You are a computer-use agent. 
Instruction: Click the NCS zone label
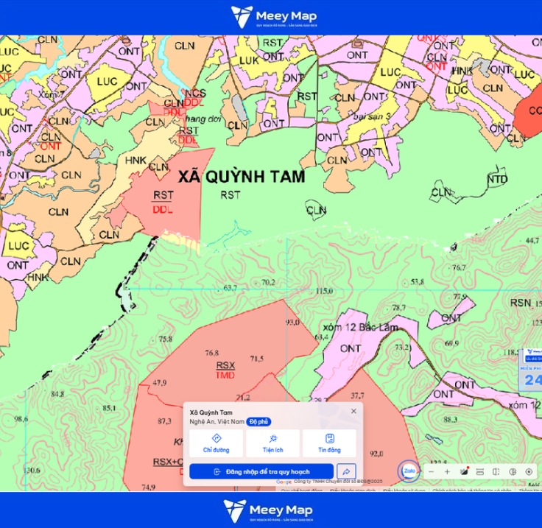point(195,94)
